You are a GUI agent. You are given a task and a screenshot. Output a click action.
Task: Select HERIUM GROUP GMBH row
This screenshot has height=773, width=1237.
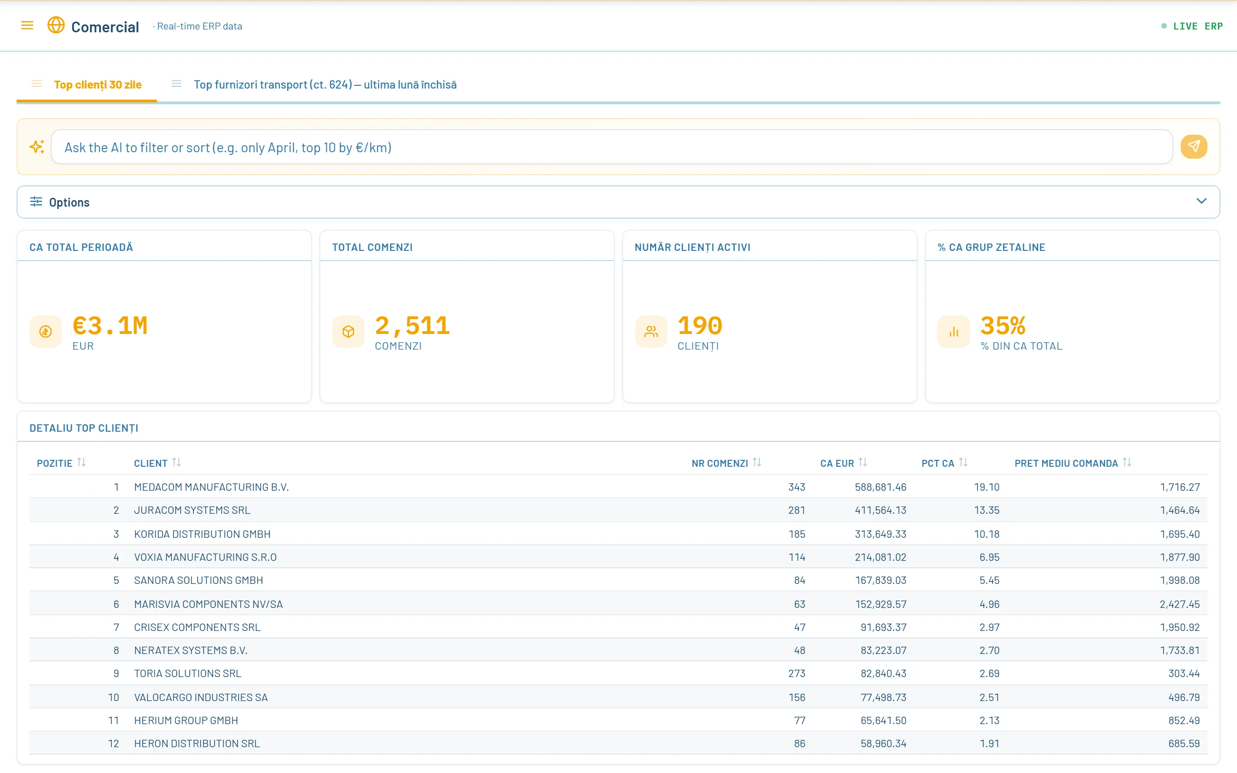coord(618,720)
